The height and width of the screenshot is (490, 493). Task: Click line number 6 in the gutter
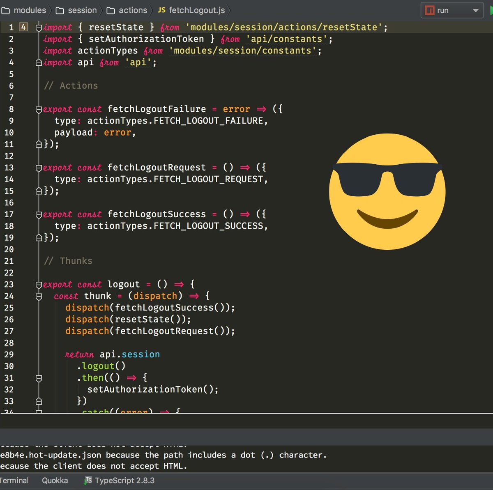pos(11,86)
